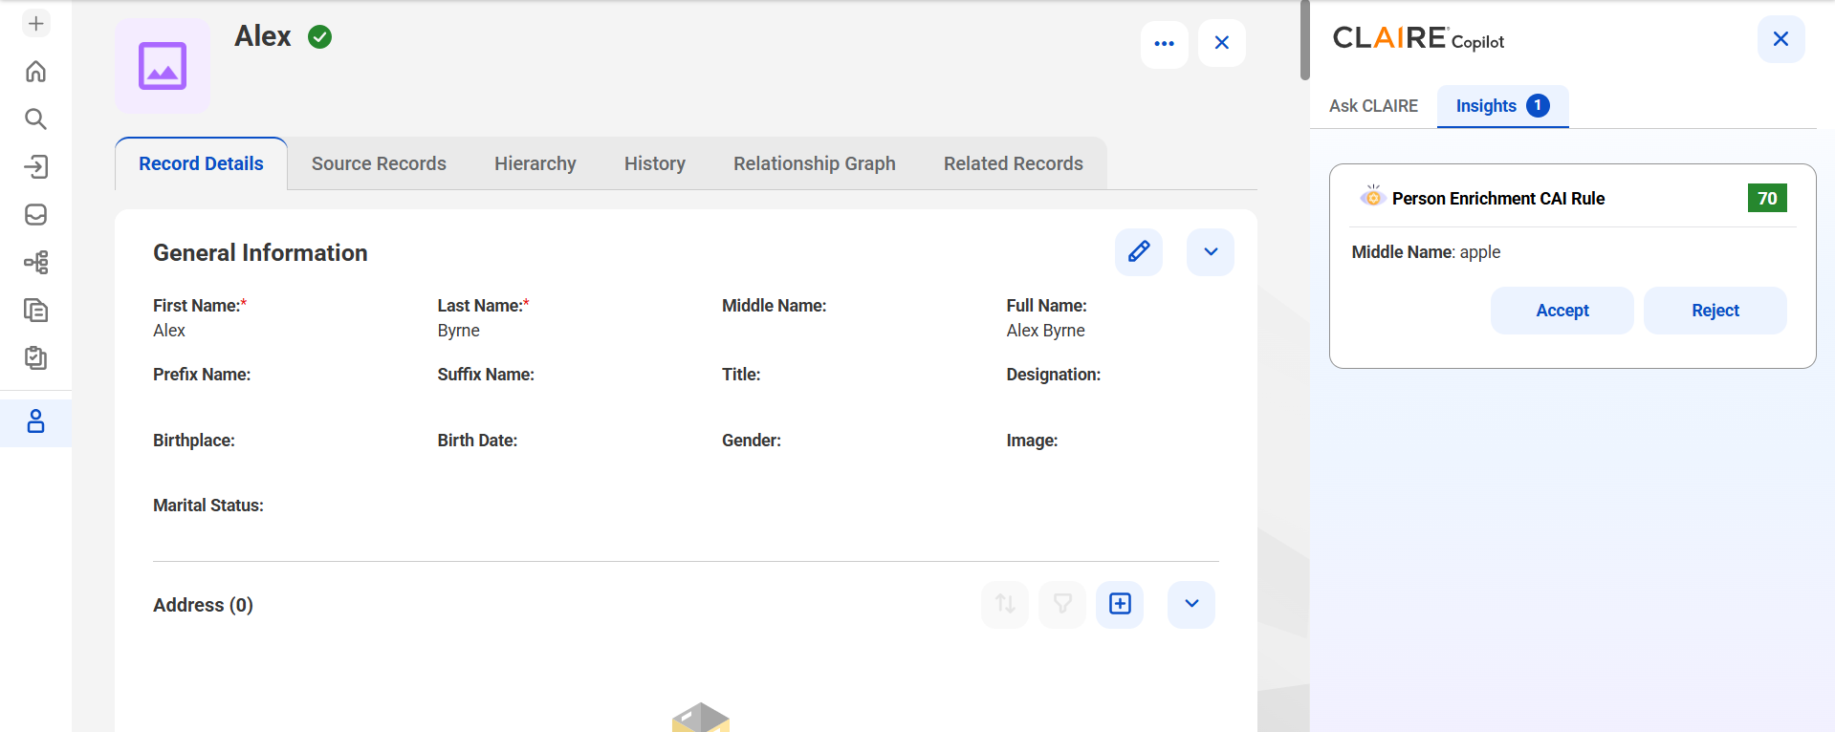Click the confidence score 70 badge
This screenshot has width=1835, height=732.
click(x=1767, y=198)
